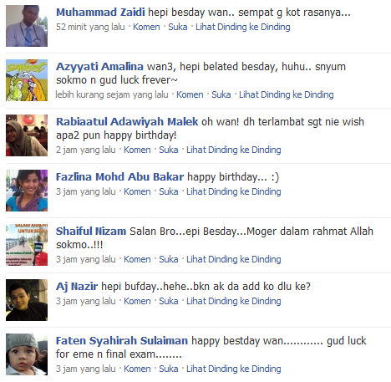The height and width of the screenshot is (382, 391).
Task: Visit Rabiaatul Adawiyah Malek's profile name link
Action: pos(127,122)
